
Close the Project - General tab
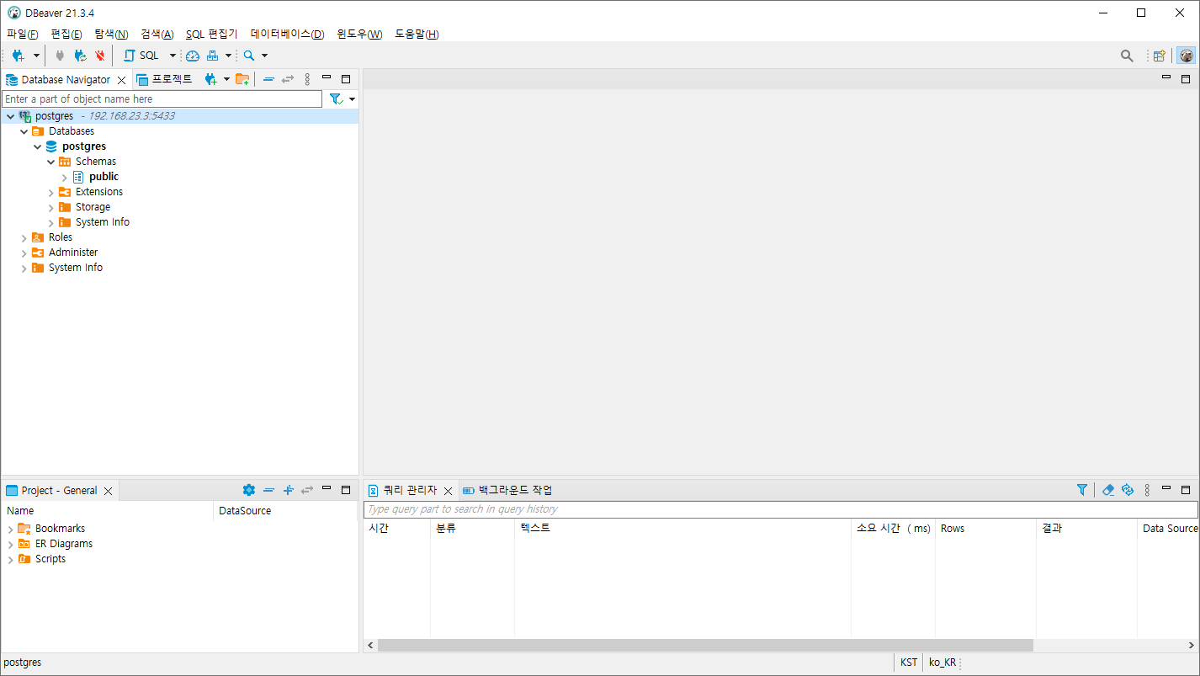pos(108,491)
